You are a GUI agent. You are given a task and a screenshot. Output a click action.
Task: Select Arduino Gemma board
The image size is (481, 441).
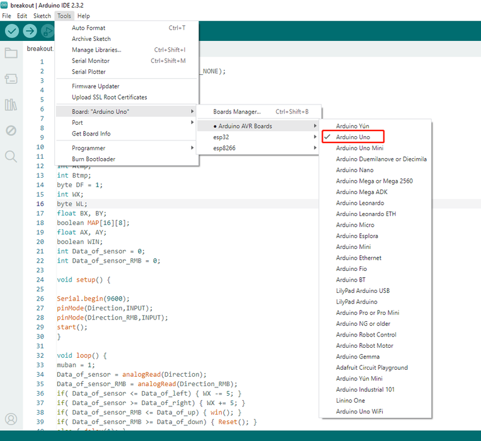pos(375,357)
